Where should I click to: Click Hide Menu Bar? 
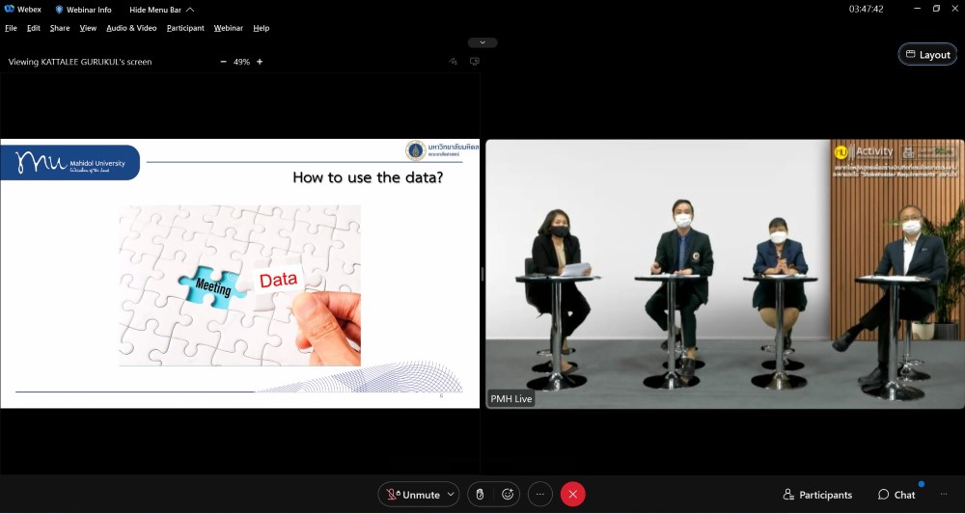pyautogui.click(x=160, y=10)
